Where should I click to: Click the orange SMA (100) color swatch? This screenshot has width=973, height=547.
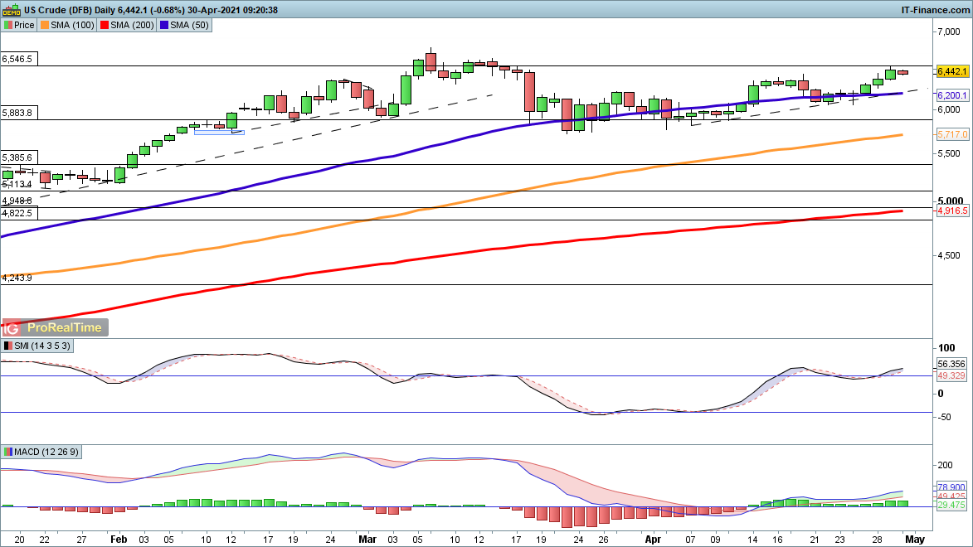(x=45, y=26)
